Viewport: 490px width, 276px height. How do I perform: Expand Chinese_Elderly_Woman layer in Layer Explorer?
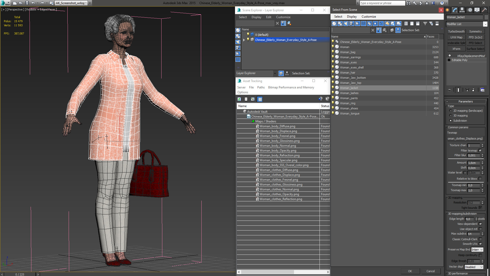click(244, 40)
